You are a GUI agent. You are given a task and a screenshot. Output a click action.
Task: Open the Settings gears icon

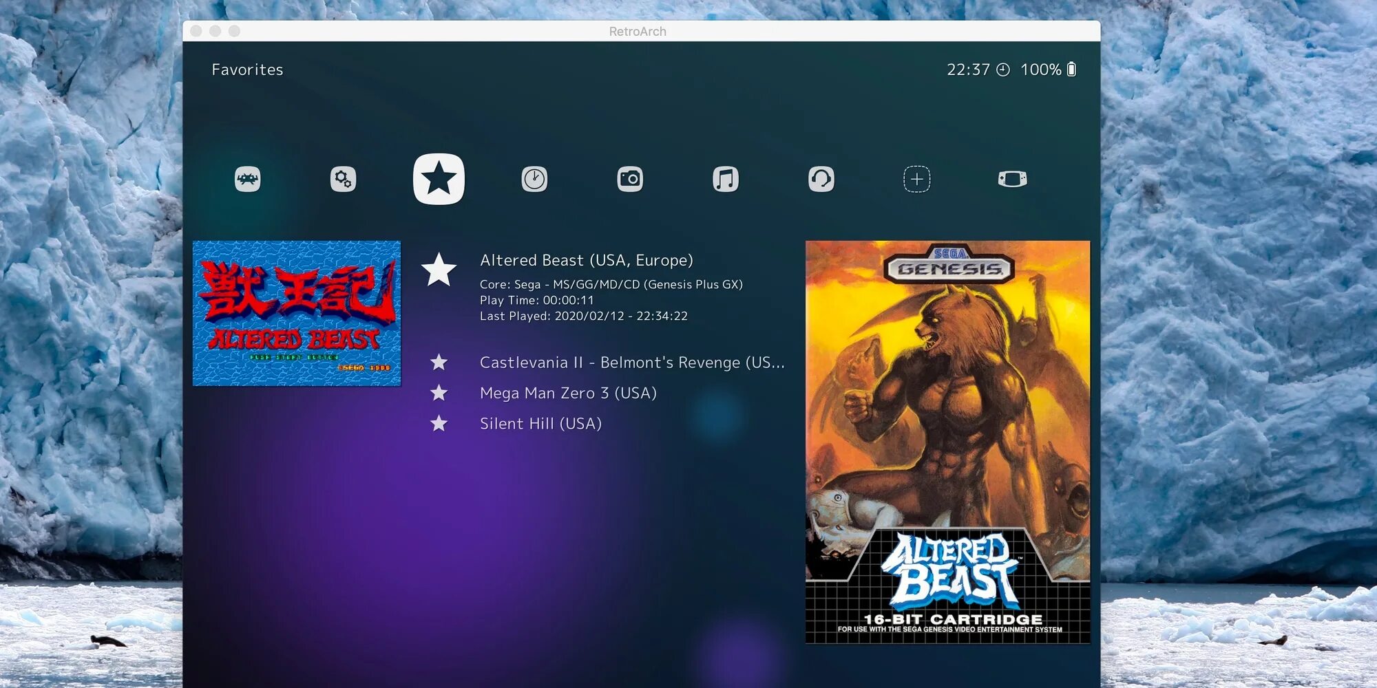click(x=343, y=179)
